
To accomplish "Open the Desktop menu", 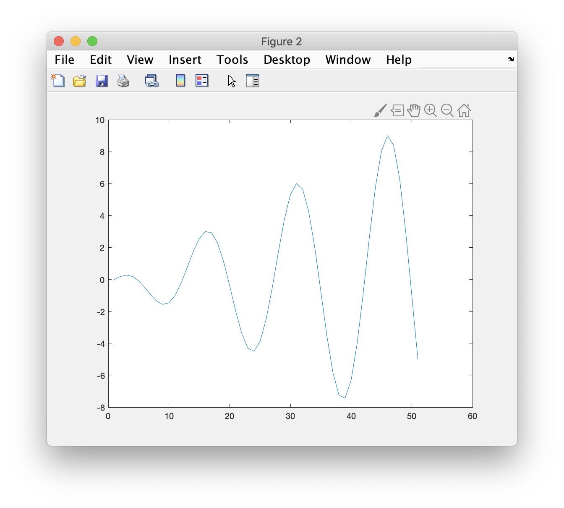I will [x=287, y=60].
